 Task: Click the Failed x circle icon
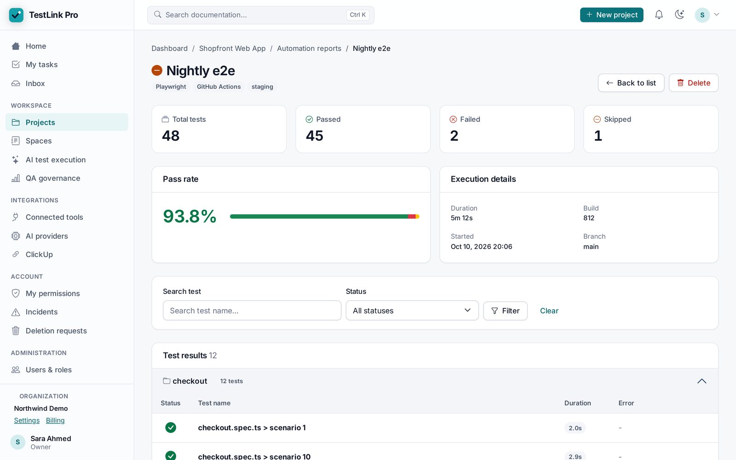point(453,119)
